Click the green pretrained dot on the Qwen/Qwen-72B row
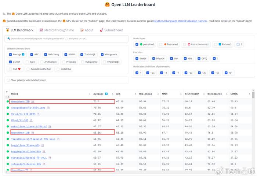The height and width of the screenshot is (177, 257). tap(8, 102)
